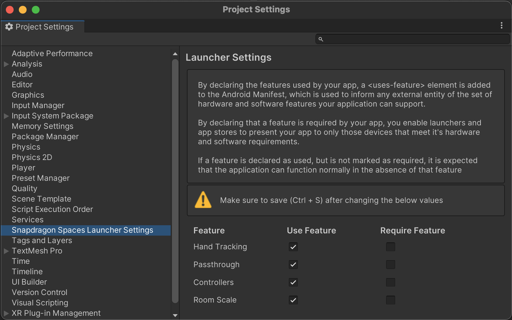The height and width of the screenshot is (320, 512).
Task: Expand XR Plug-in Management tree item
Action: [6, 314]
